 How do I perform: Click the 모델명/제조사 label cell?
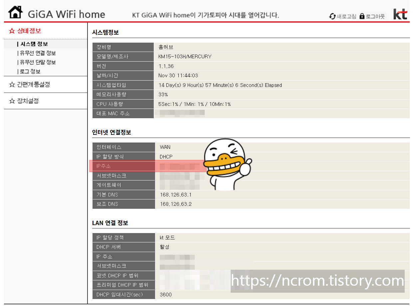[x=123, y=57]
